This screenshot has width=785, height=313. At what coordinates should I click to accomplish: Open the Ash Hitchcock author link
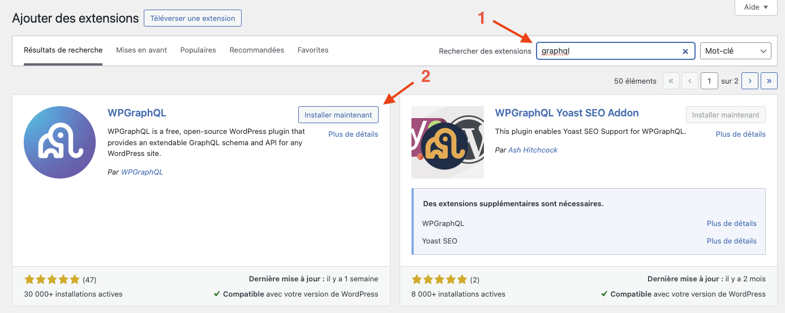533,150
